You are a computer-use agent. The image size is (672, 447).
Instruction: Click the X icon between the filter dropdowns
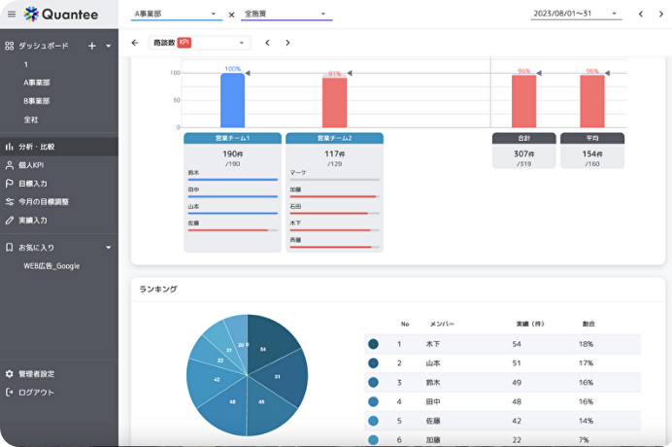tap(231, 15)
